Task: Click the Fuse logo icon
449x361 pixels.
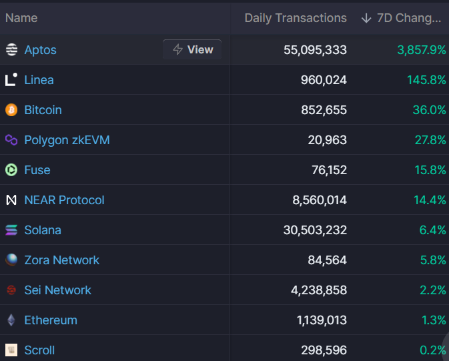Action: tap(11, 170)
